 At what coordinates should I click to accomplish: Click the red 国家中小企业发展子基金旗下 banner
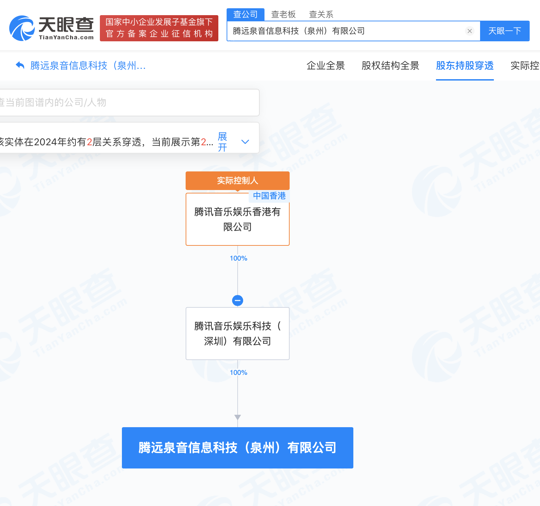[159, 28]
